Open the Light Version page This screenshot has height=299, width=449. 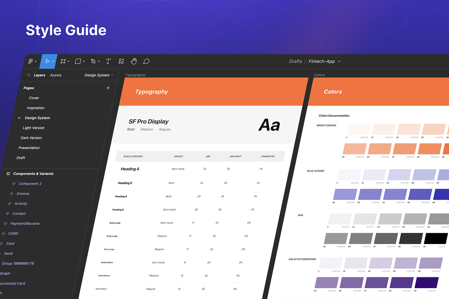point(34,128)
